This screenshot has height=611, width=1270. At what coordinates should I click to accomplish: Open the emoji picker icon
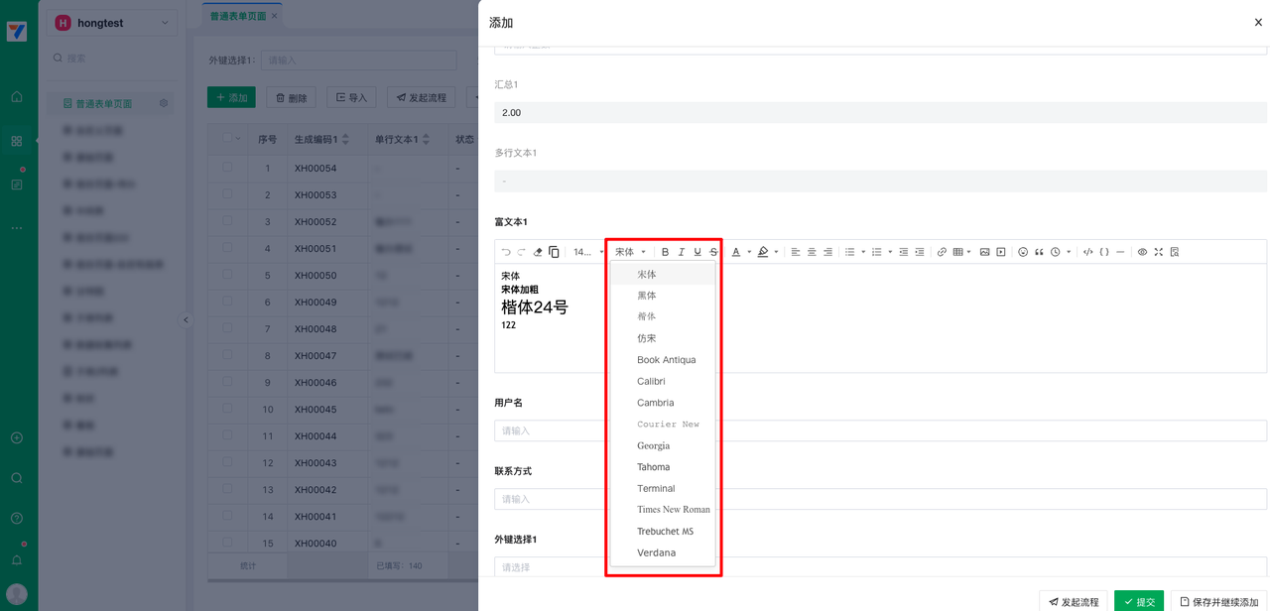point(1023,252)
